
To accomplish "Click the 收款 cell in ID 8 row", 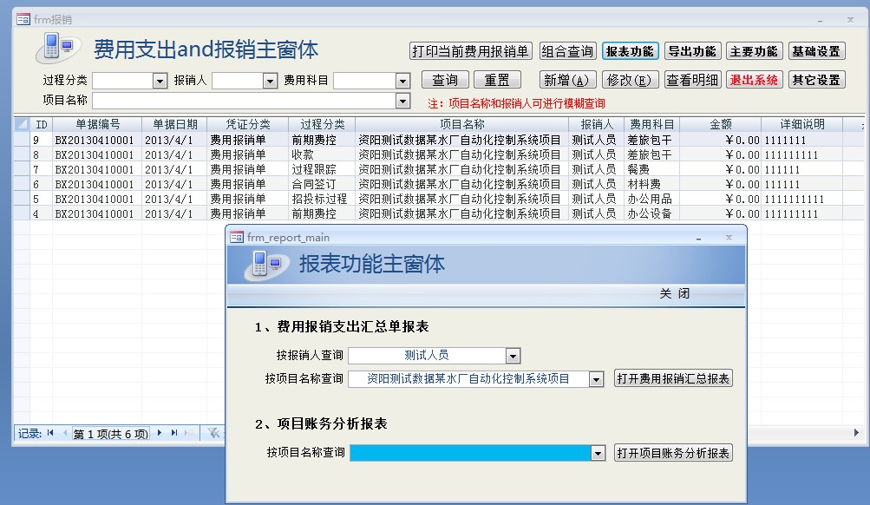I will pos(322,154).
